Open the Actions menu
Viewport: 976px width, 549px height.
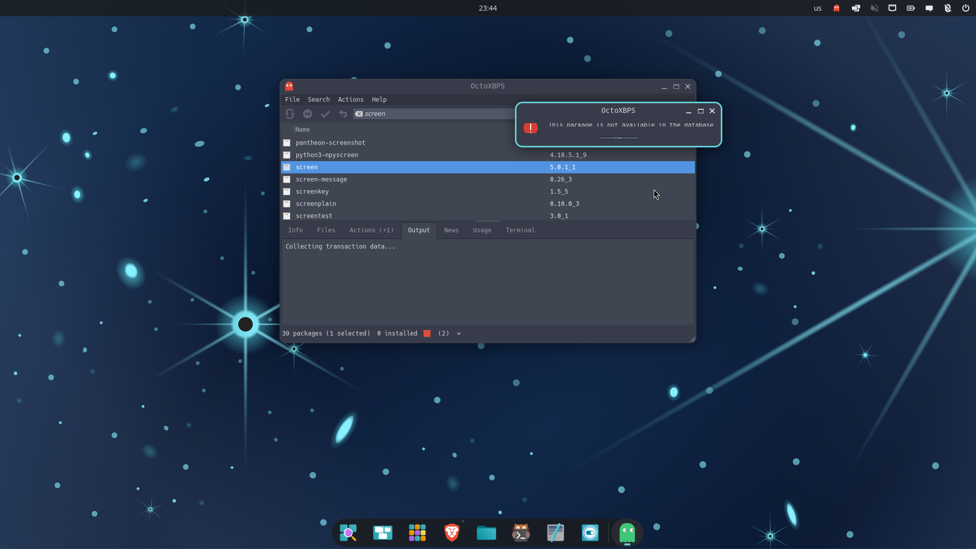click(351, 100)
